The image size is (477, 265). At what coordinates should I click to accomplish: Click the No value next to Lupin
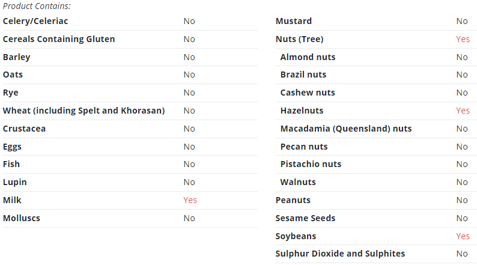tap(189, 182)
